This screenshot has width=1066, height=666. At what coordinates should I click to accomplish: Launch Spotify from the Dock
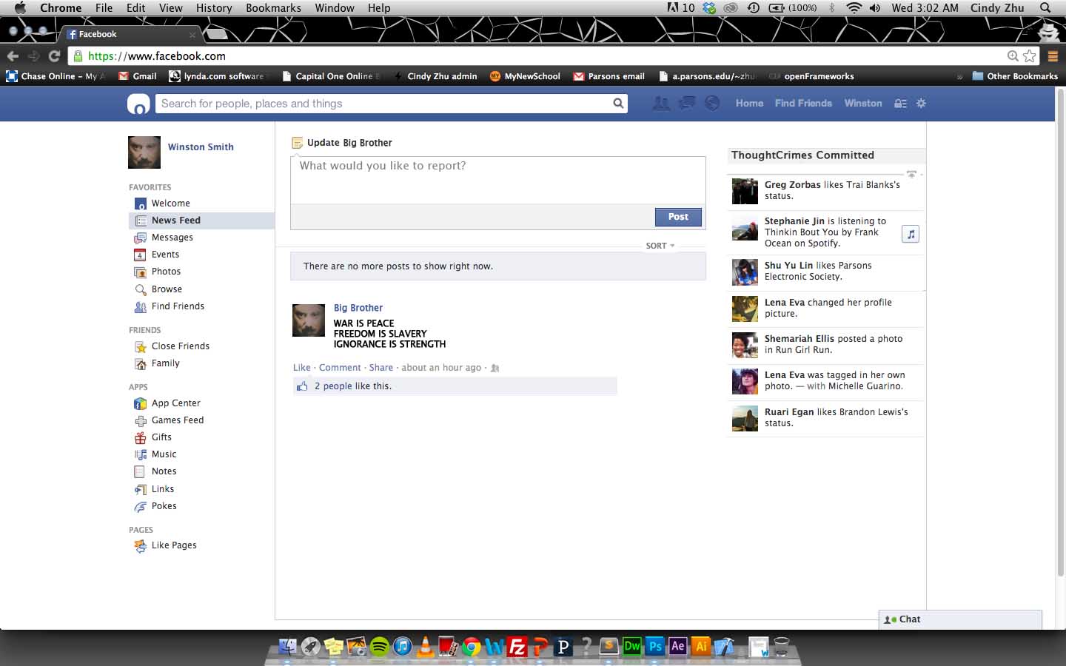(379, 646)
